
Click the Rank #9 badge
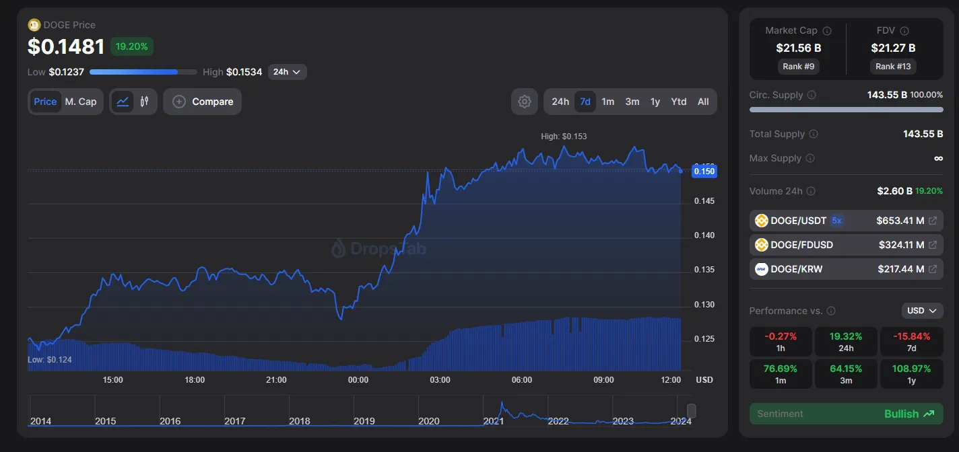pyautogui.click(x=798, y=67)
